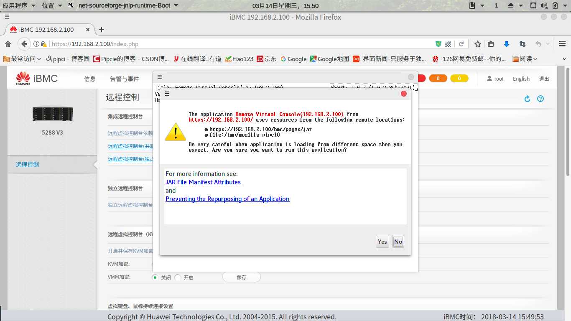Click the insecure connection padlock warning icon

(43, 44)
